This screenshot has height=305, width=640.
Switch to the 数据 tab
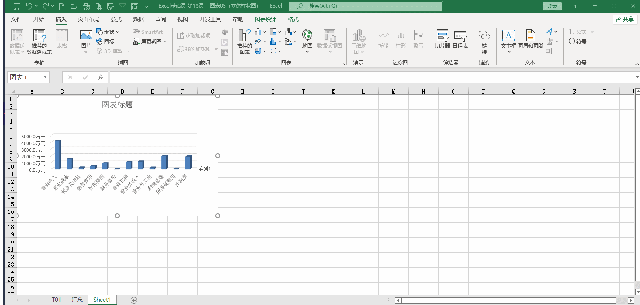click(138, 20)
